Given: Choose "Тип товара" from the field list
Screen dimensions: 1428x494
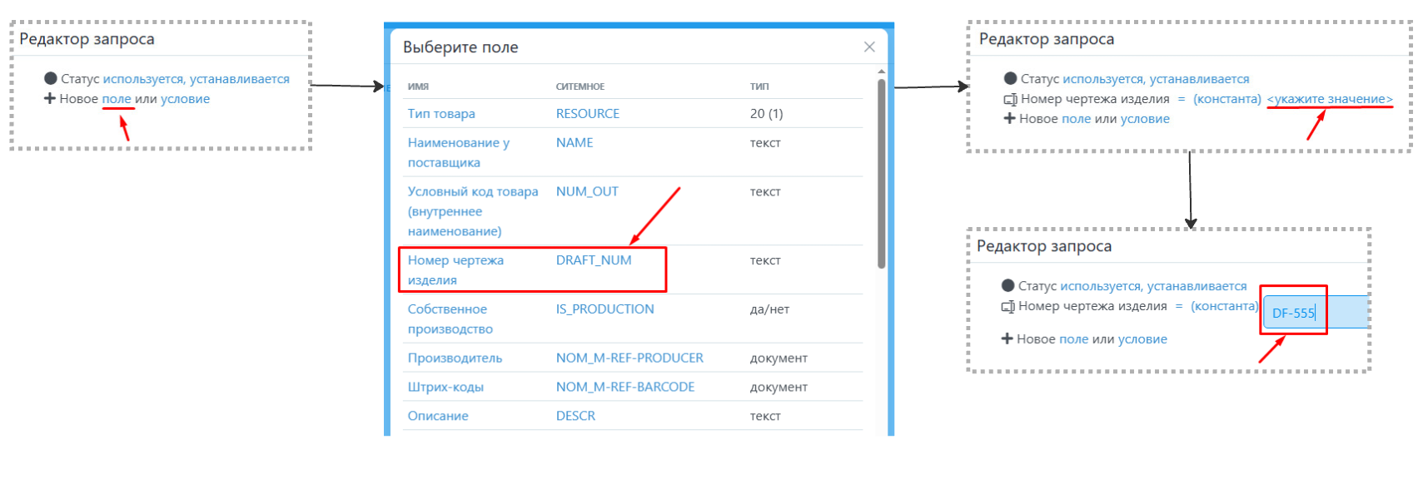Looking at the screenshot, I should pyautogui.click(x=441, y=114).
